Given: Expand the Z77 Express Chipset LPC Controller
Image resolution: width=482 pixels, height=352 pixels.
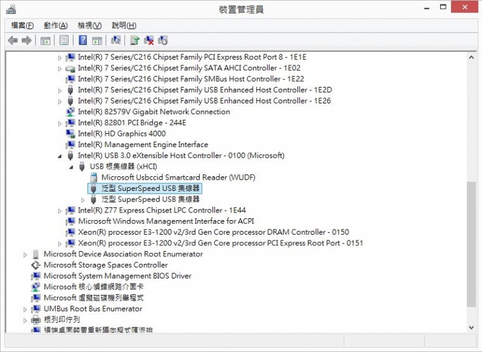Looking at the screenshot, I should [x=60, y=211].
